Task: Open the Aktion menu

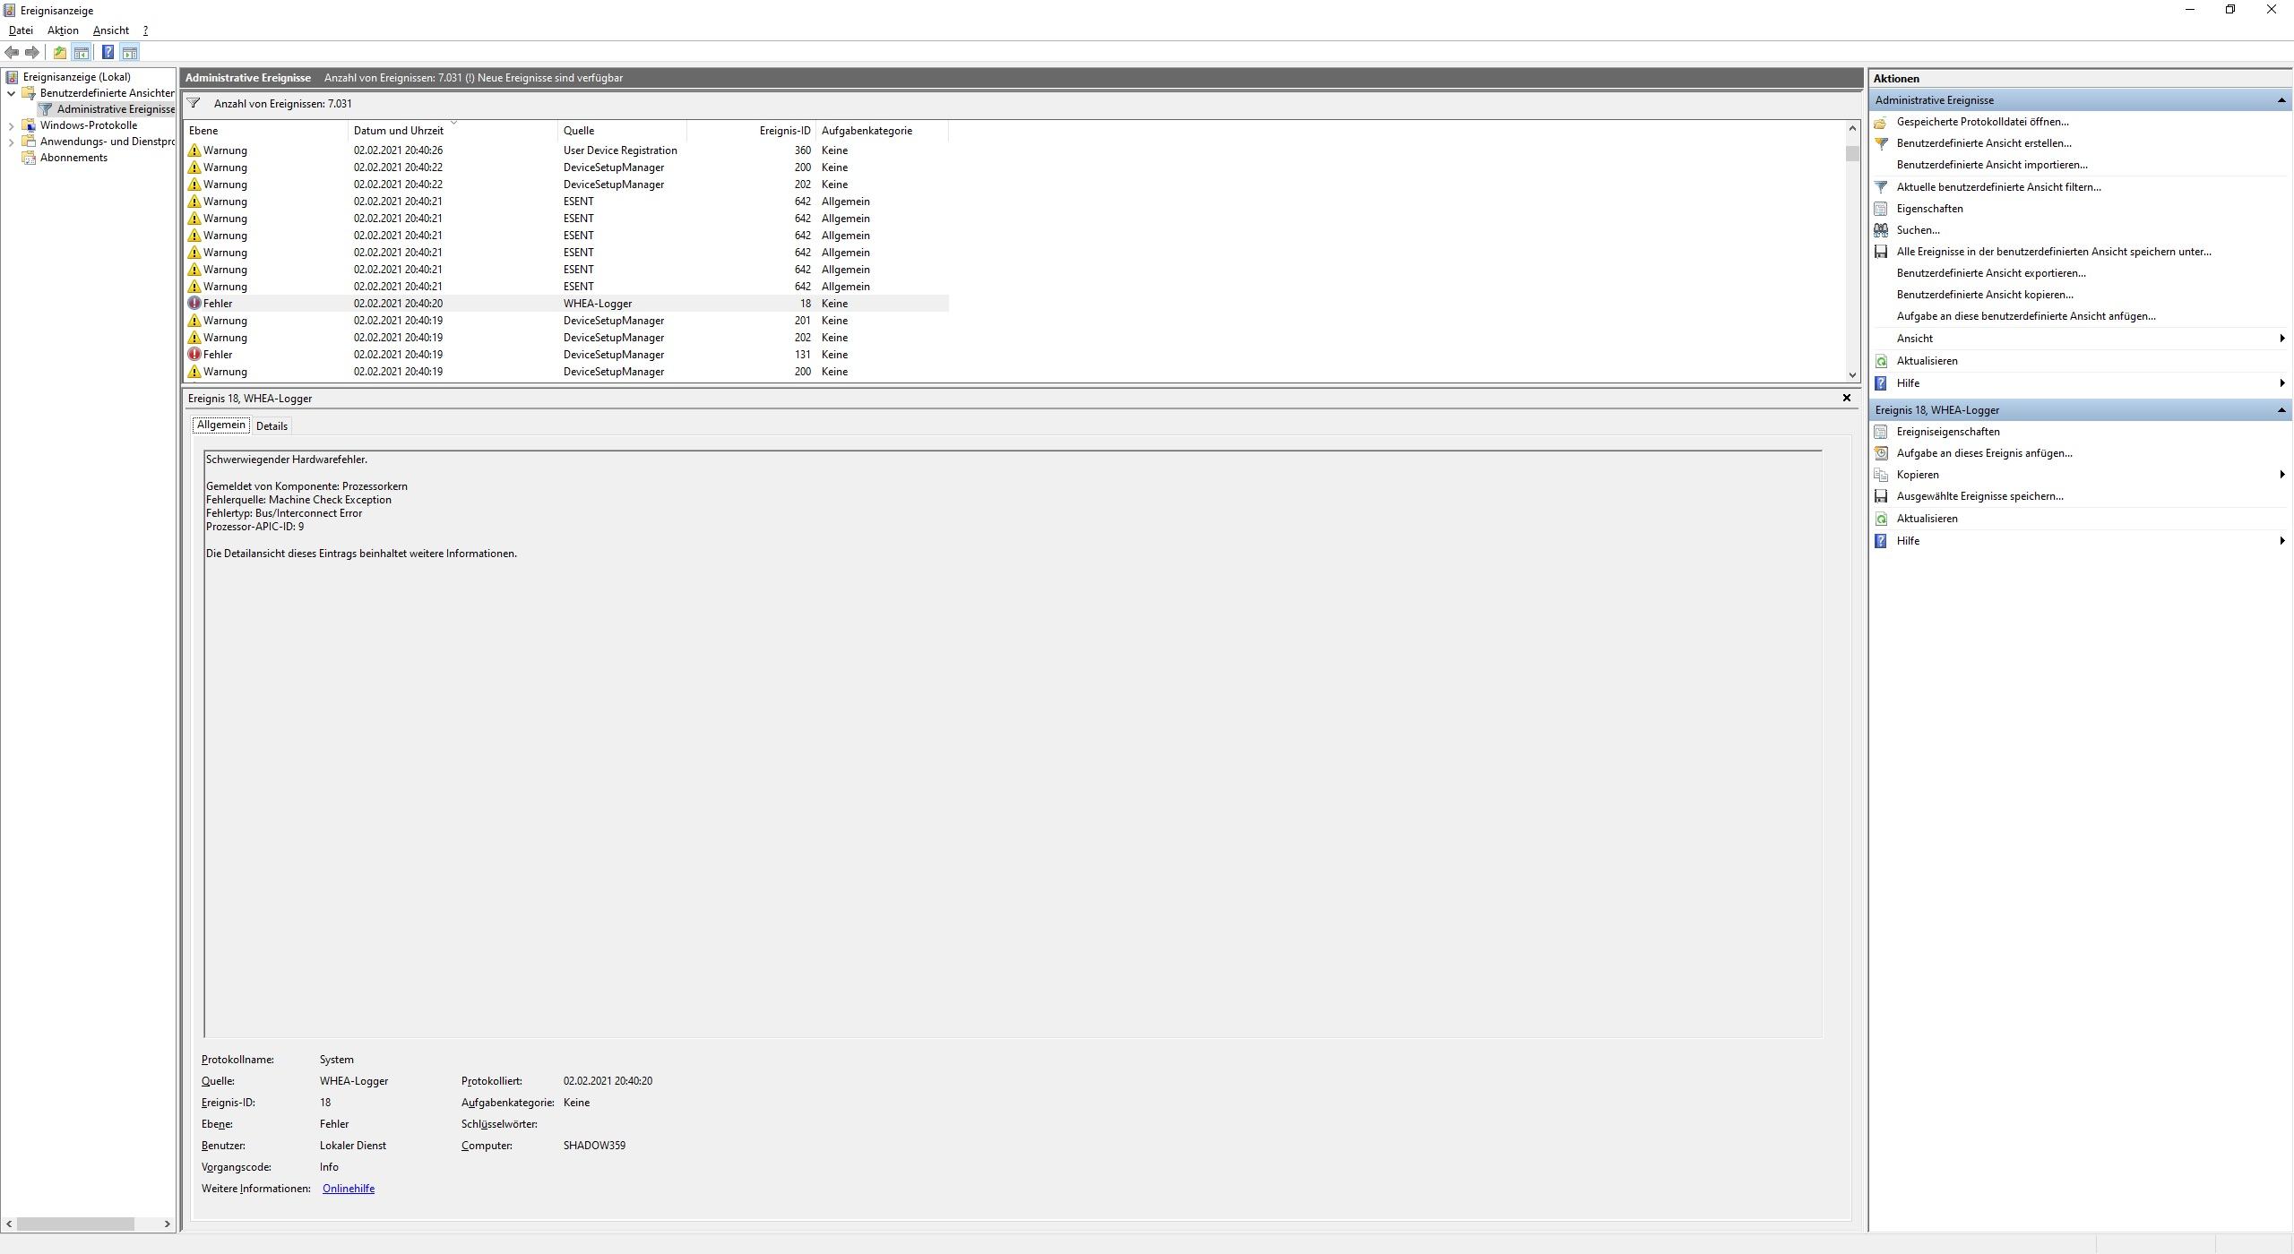Action: pyautogui.click(x=63, y=30)
